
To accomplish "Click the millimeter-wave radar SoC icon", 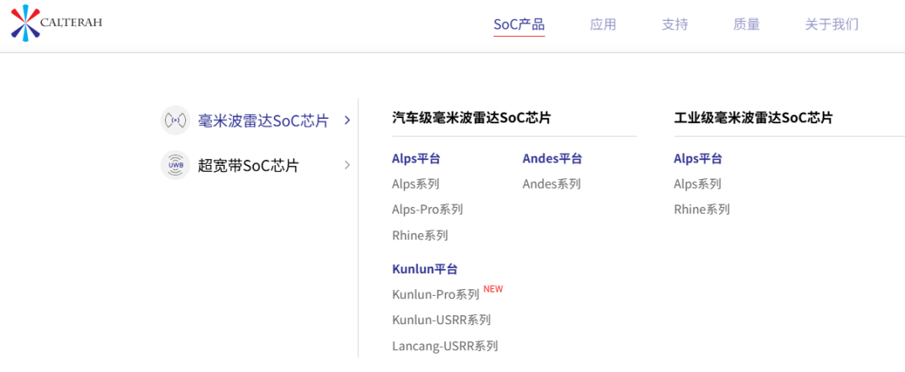I will coord(175,120).
